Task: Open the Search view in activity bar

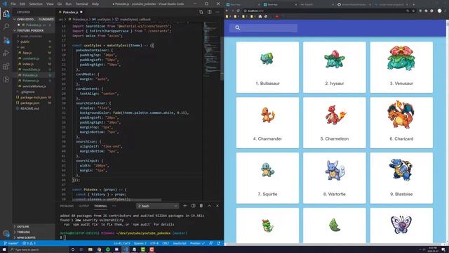Action: [6, 27]
